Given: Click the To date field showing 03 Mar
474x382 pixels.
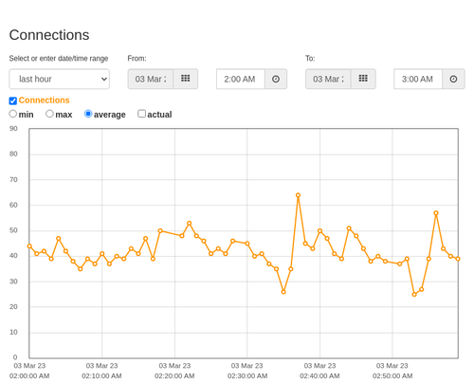Looking at the screenshot, I should (328, 79).
